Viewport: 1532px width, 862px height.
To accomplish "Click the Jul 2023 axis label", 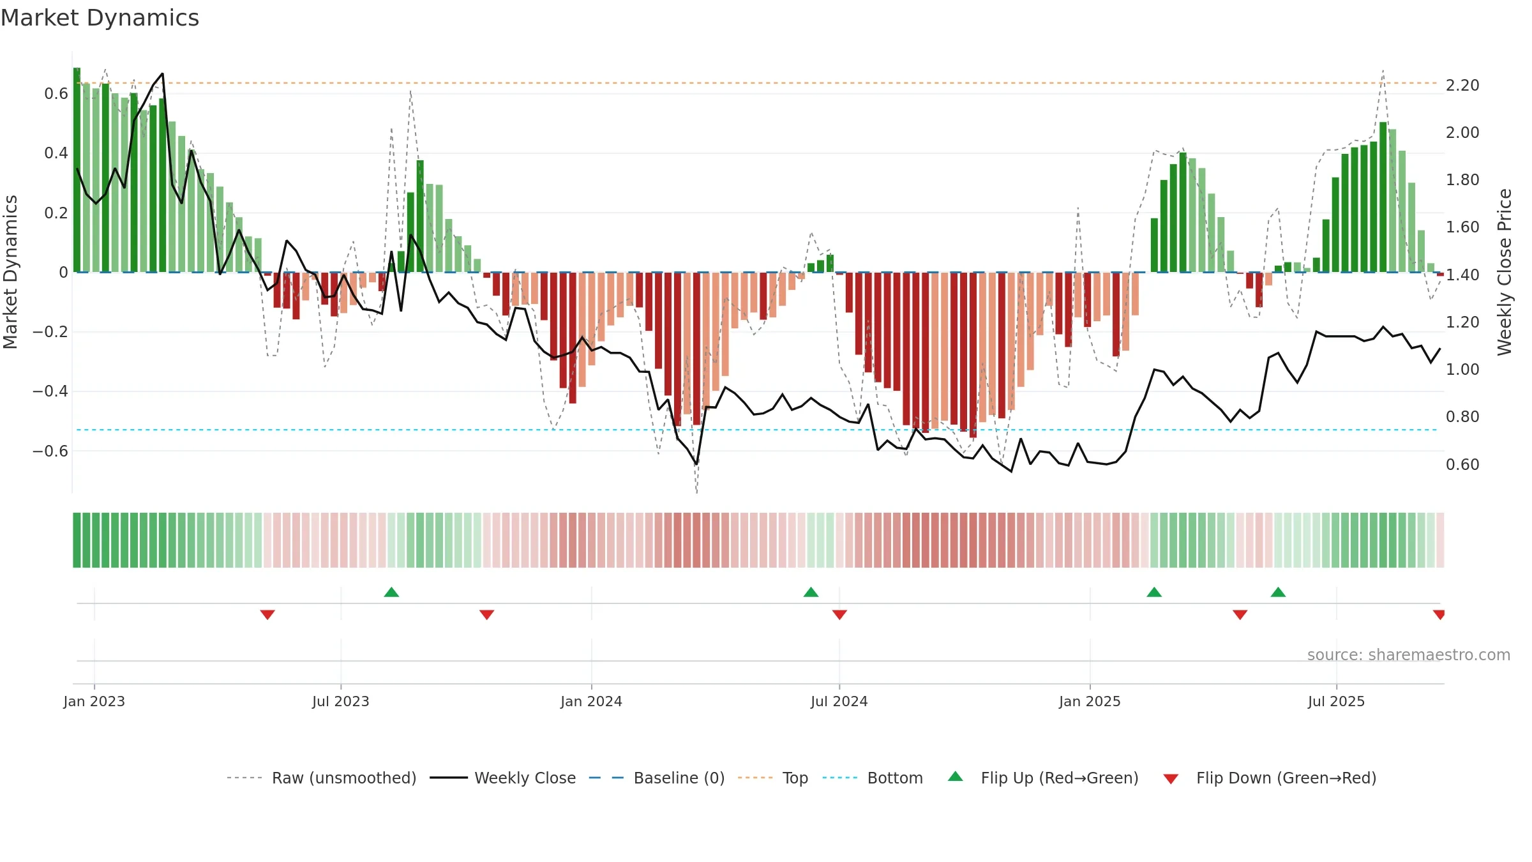I will 341,701.
